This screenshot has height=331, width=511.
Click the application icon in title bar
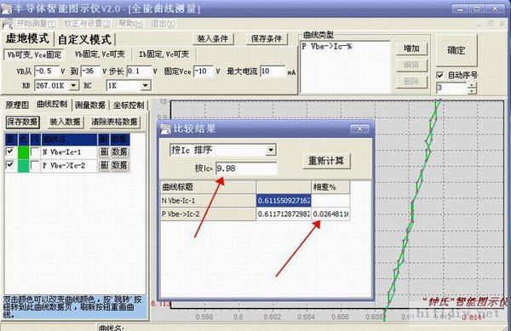pos(7,9)
